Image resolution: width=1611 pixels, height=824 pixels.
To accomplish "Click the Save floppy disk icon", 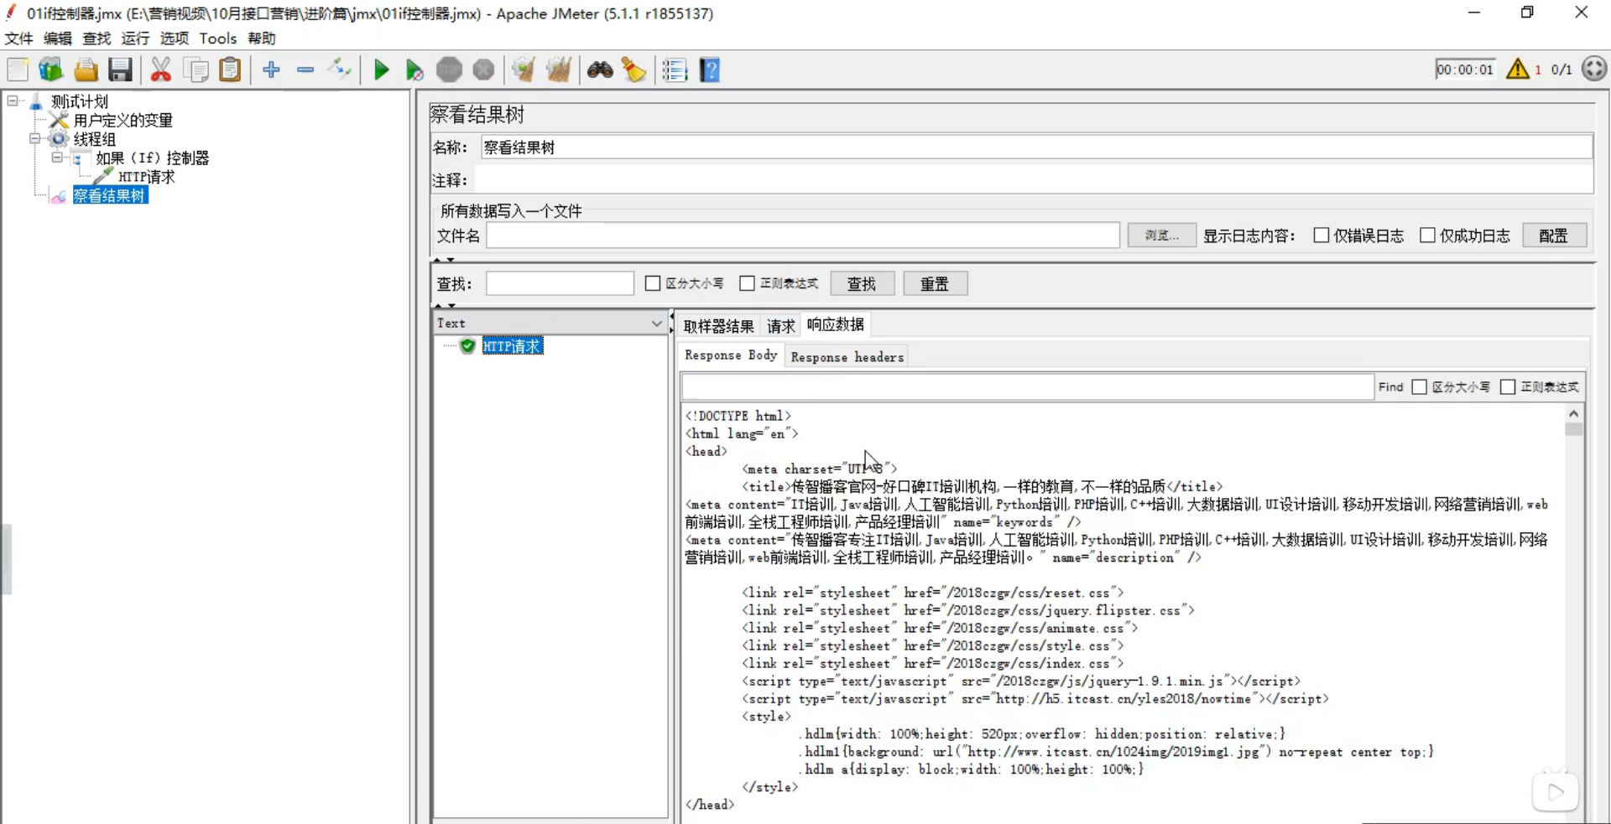I will [120, 70].
